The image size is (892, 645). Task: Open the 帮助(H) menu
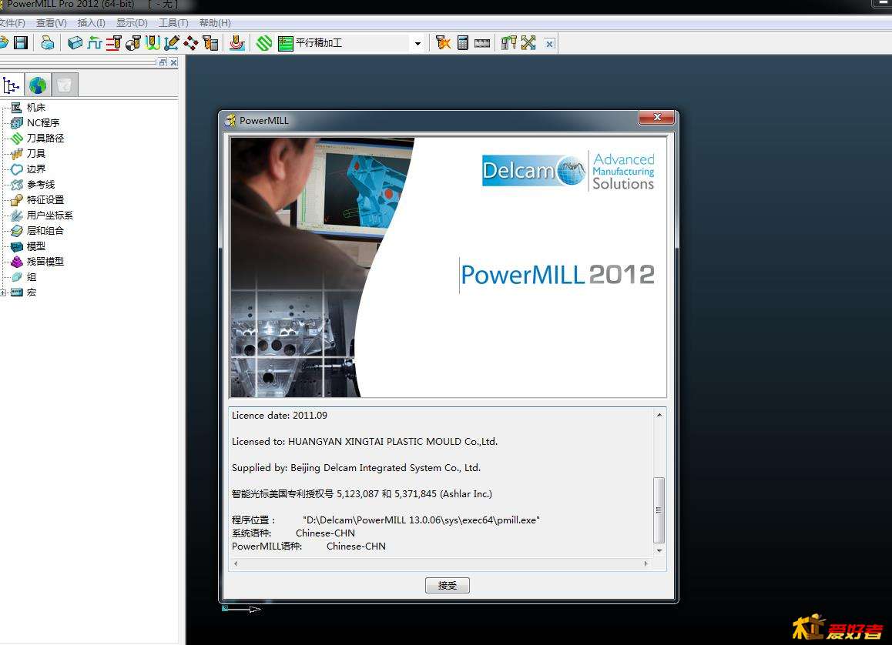tap(214, 23)
